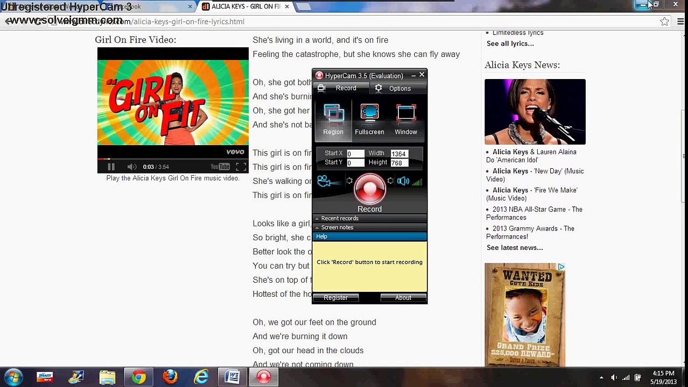Expand the Recent records section
This screenshot has height=387, width=688.
369,218
